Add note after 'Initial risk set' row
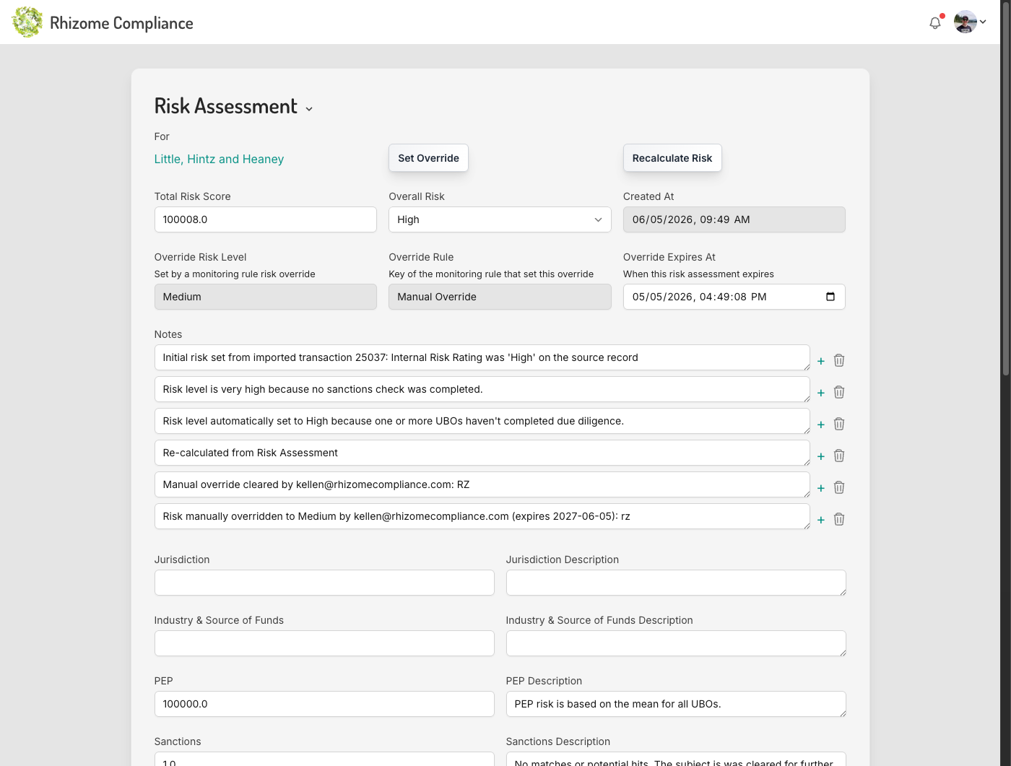Image resolution: width=1011 pixels, height=766 pixels. (x=821, y=361)
